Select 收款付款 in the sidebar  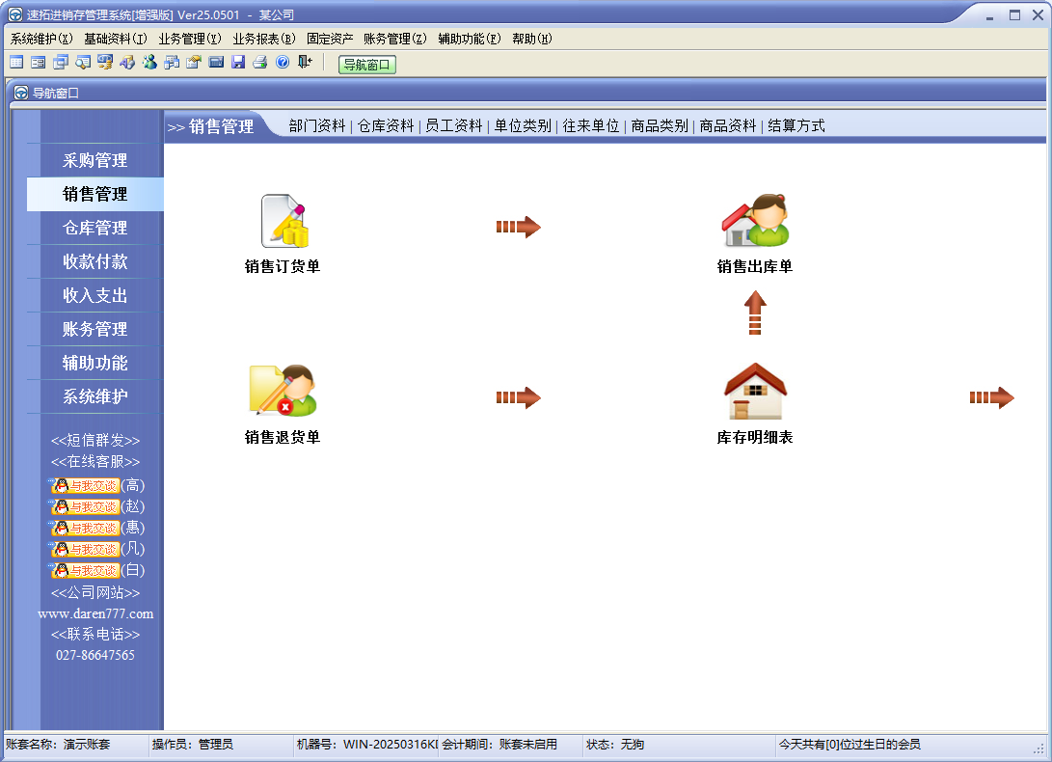pos(95,261)
